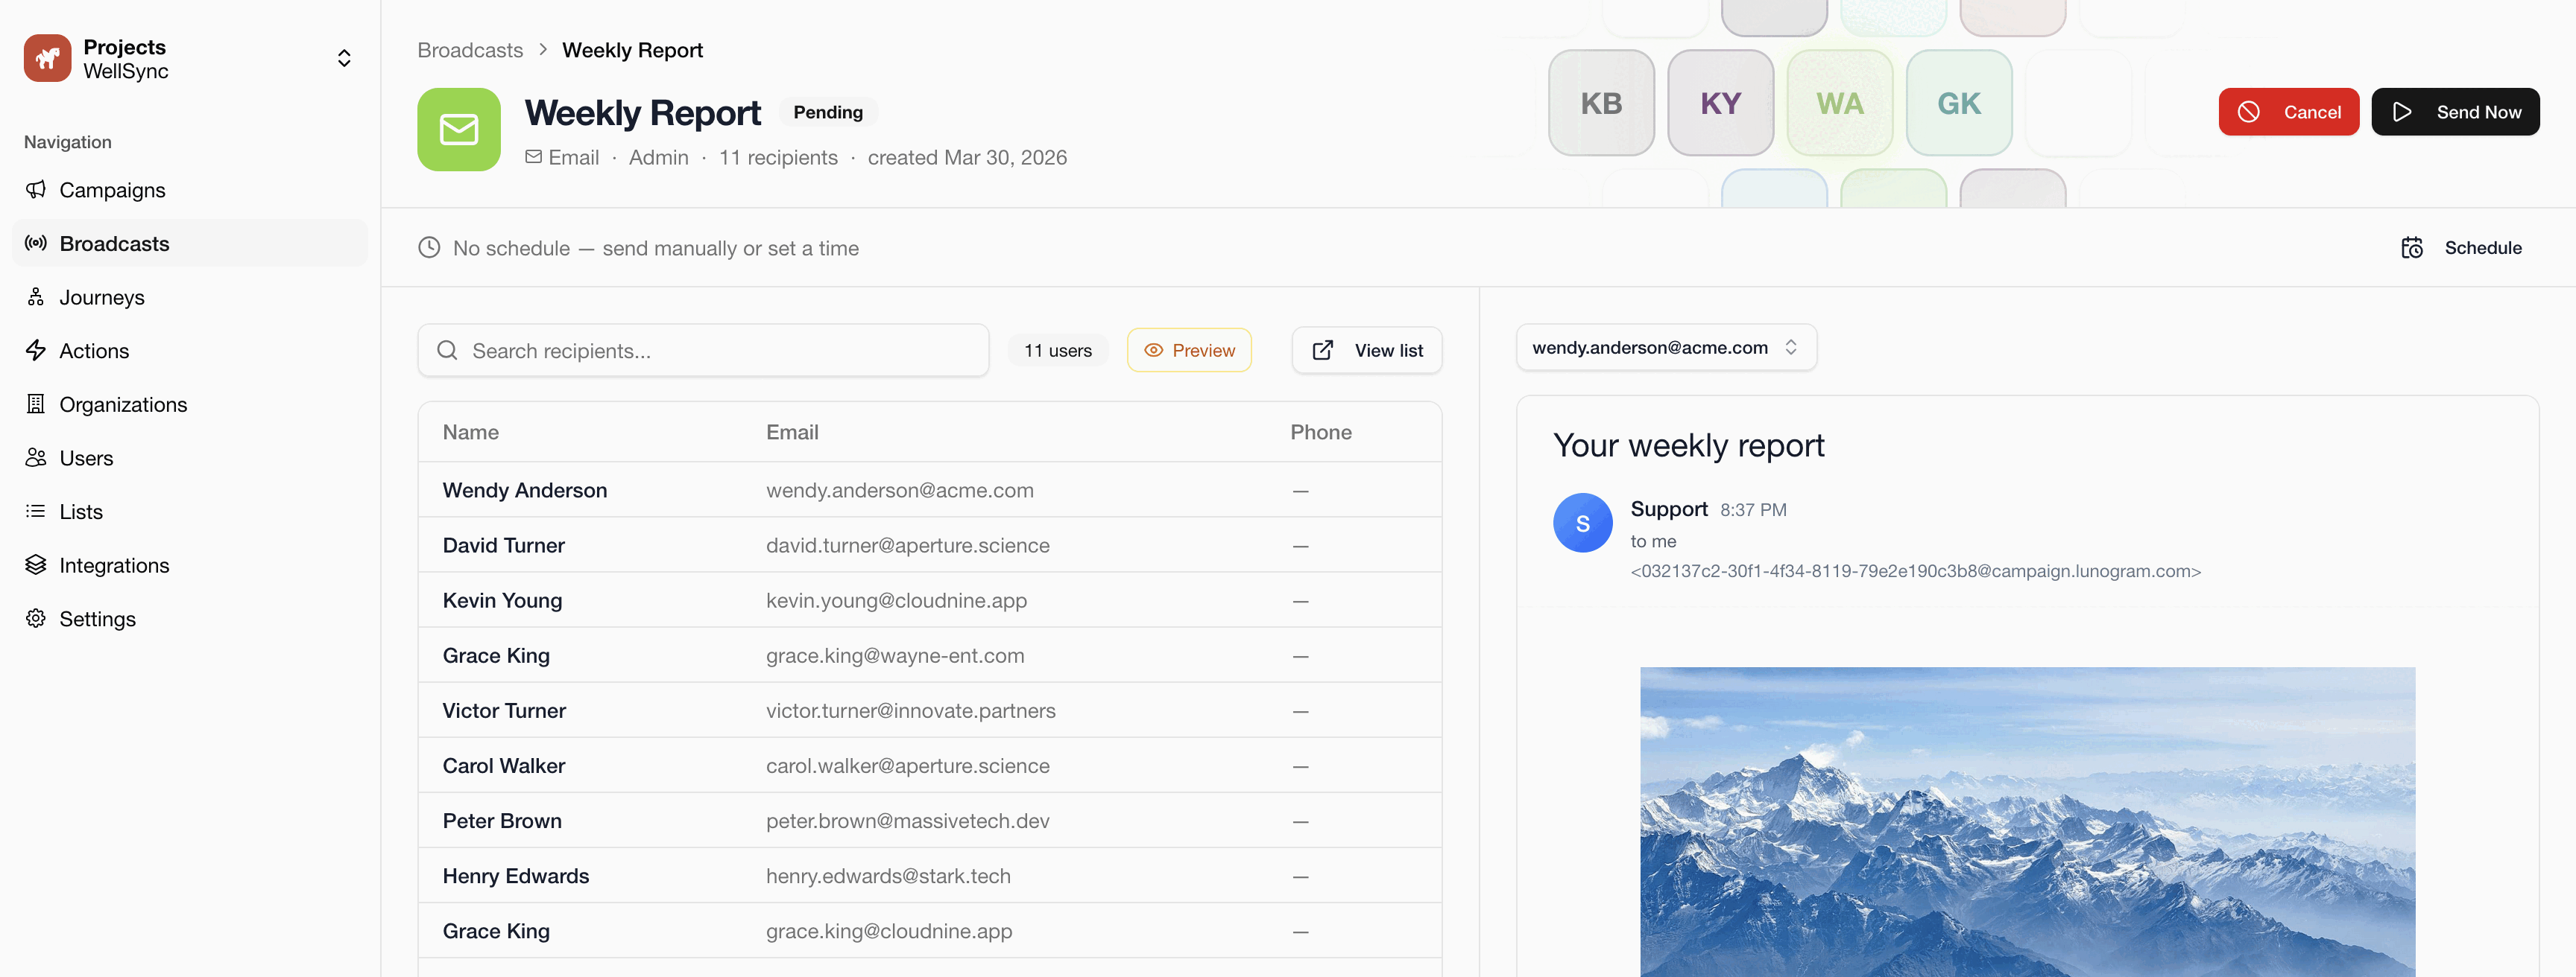
Task: Open the wendy.anderson@acme.com recipient dropdown
Action: coord(1666,348)
